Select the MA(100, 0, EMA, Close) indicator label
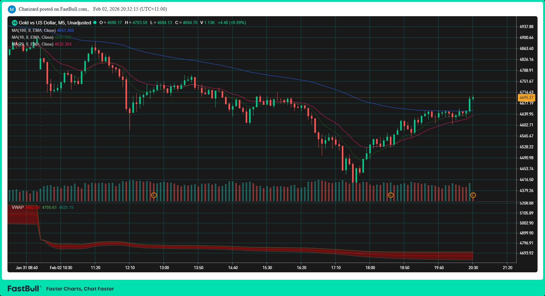Screen dimensions: 545x296 [x=34, y=31]
